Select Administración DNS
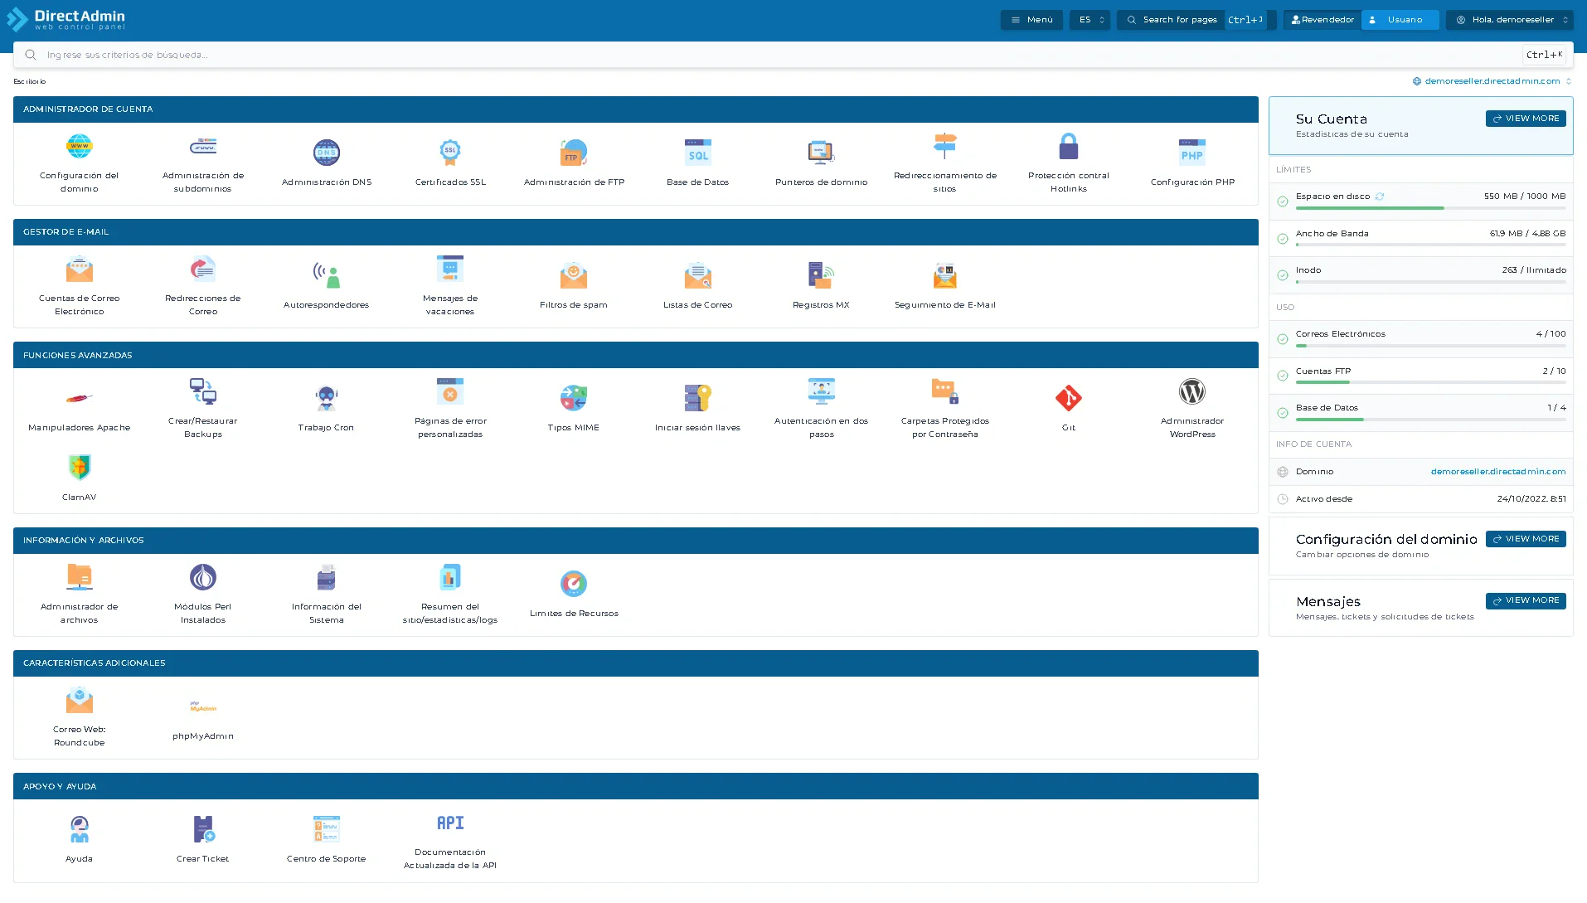This screenshot has width=1587, height=903. (326, 162)
